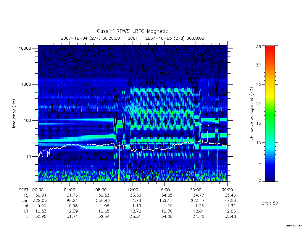Click the 16:00 time tick label

[x=164, y=190]
